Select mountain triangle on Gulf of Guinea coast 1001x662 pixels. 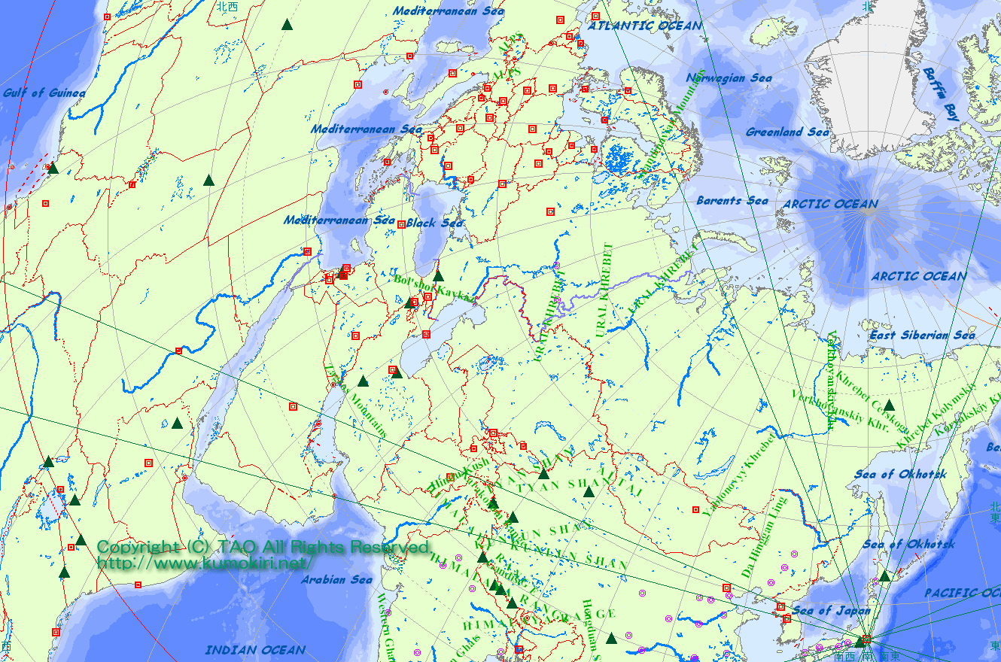coord(53,168)
